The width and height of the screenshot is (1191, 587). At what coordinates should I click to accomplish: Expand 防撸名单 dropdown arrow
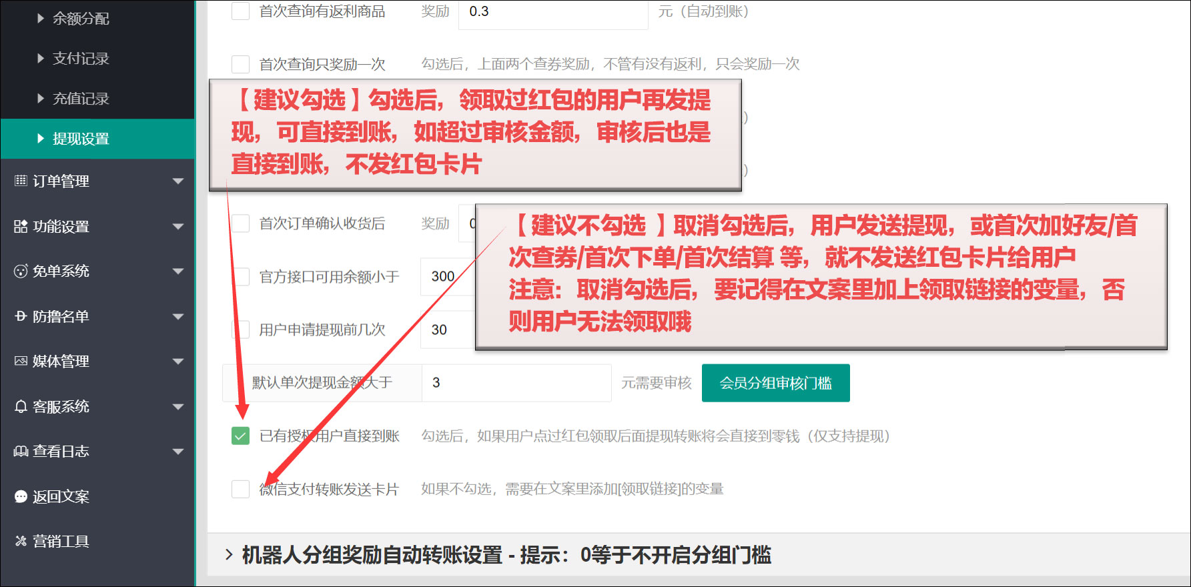click(x=178, y=317)
